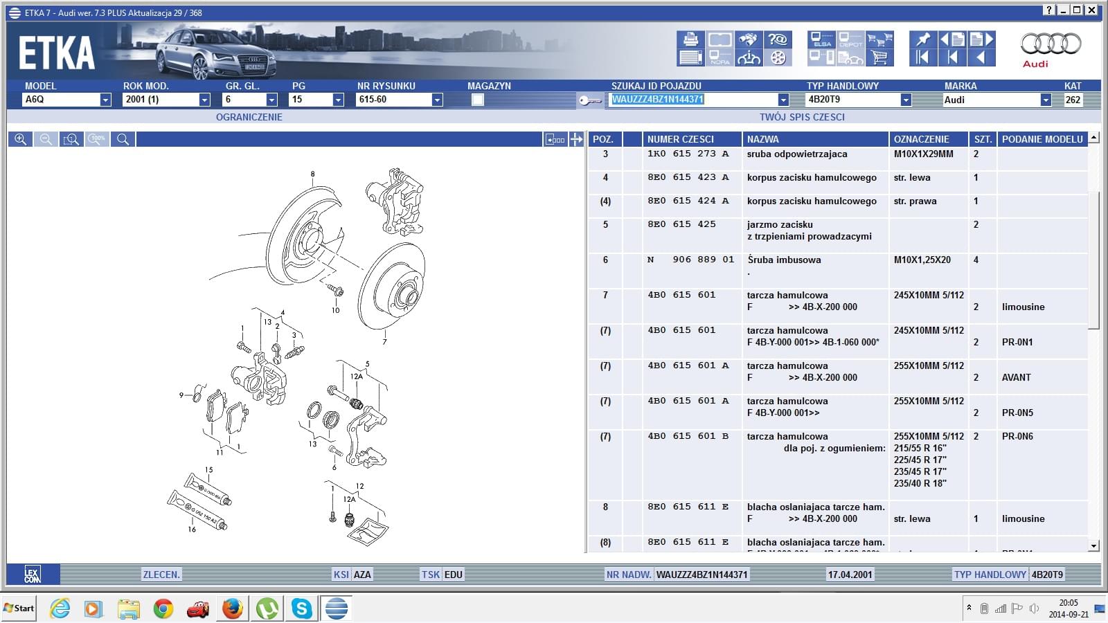Click the TYP HANDLOWY label in the status bar
The height and width of the screenshot is (623, 1108).
990,575
